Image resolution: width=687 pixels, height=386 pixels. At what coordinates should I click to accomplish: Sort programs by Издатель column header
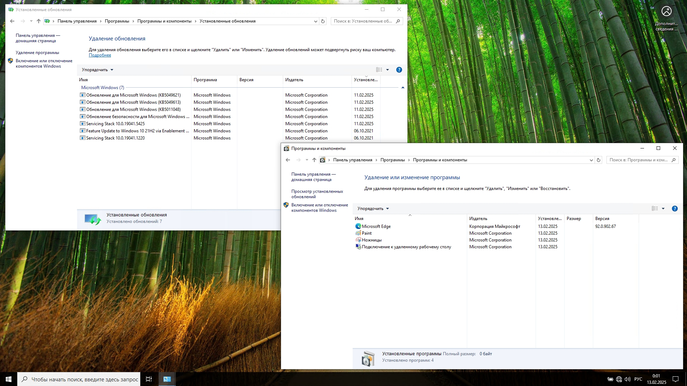[501, 219]
